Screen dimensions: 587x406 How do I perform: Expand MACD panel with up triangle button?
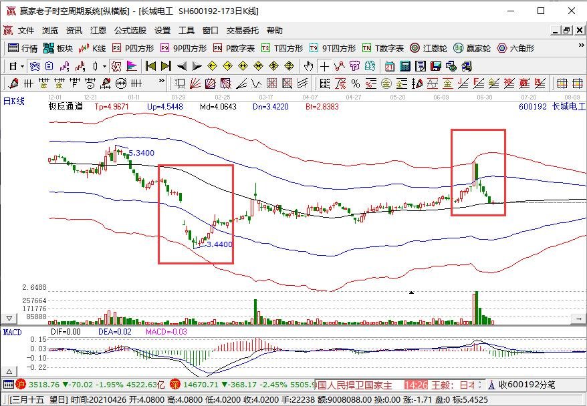9,371
